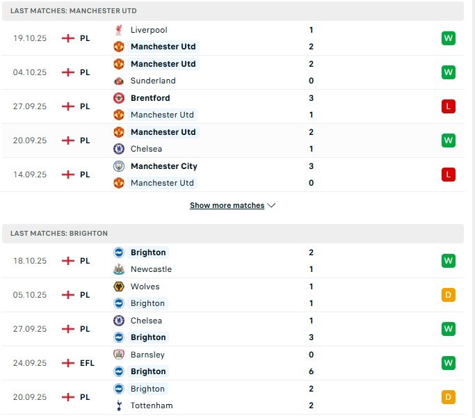
Task: Click the Liverpool club crest icon
Action: click(x=118, y=30)
